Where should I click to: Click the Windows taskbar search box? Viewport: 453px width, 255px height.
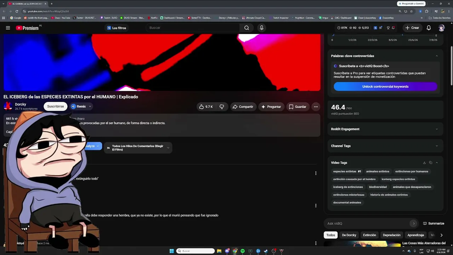196,251
